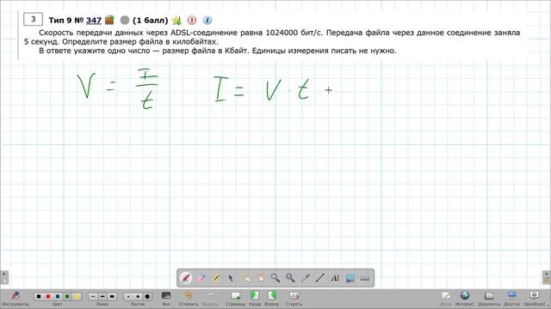Set thin line width
The height and width of the screenshot is (309, 551).
tap(93, 296)
